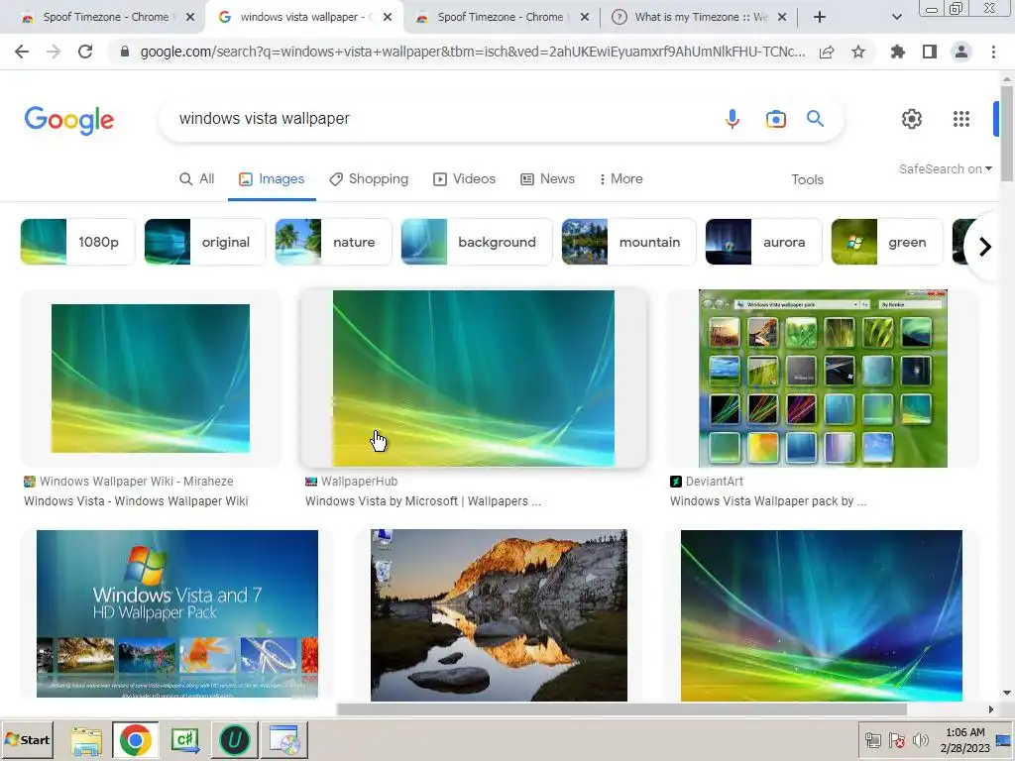The width and height of the screenshot is (1015, 761).
Task: Switch to the News tab
Action: 547,178
